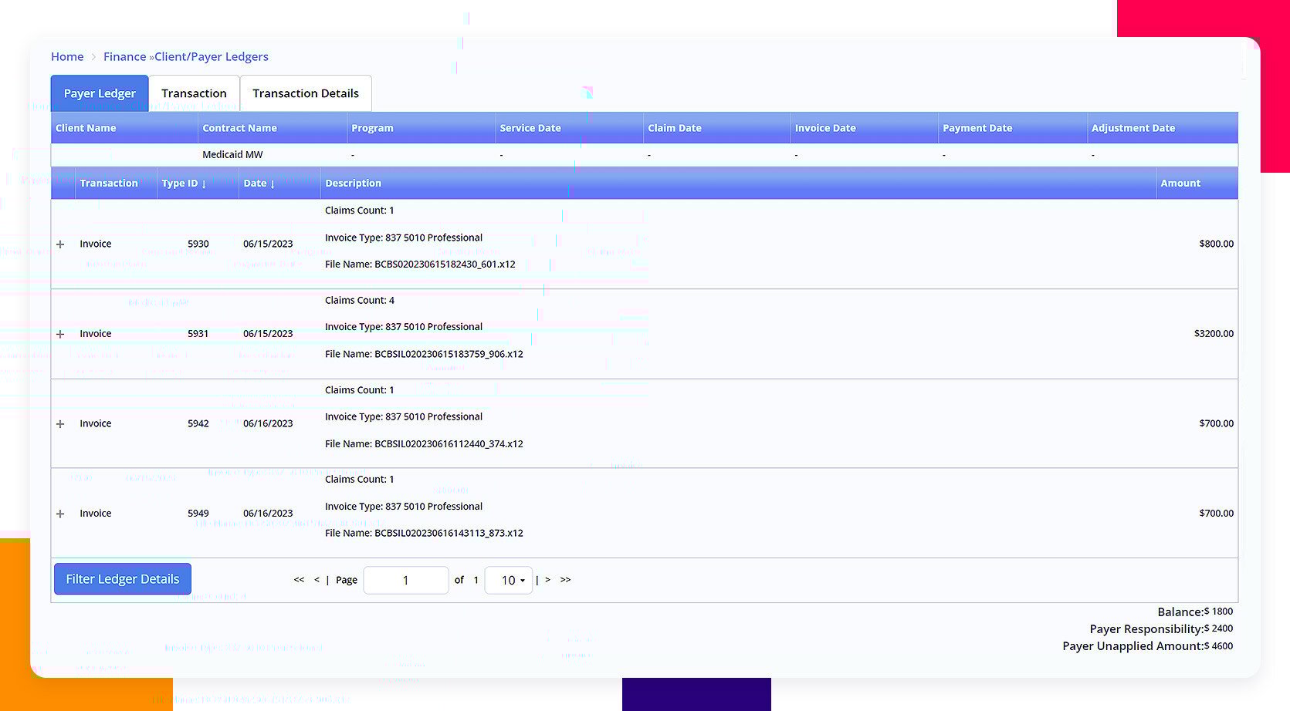Switch to the Transaction tab

pos(194,93)
